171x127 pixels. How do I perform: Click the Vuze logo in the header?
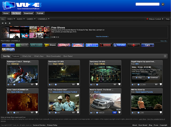point(22,5)
